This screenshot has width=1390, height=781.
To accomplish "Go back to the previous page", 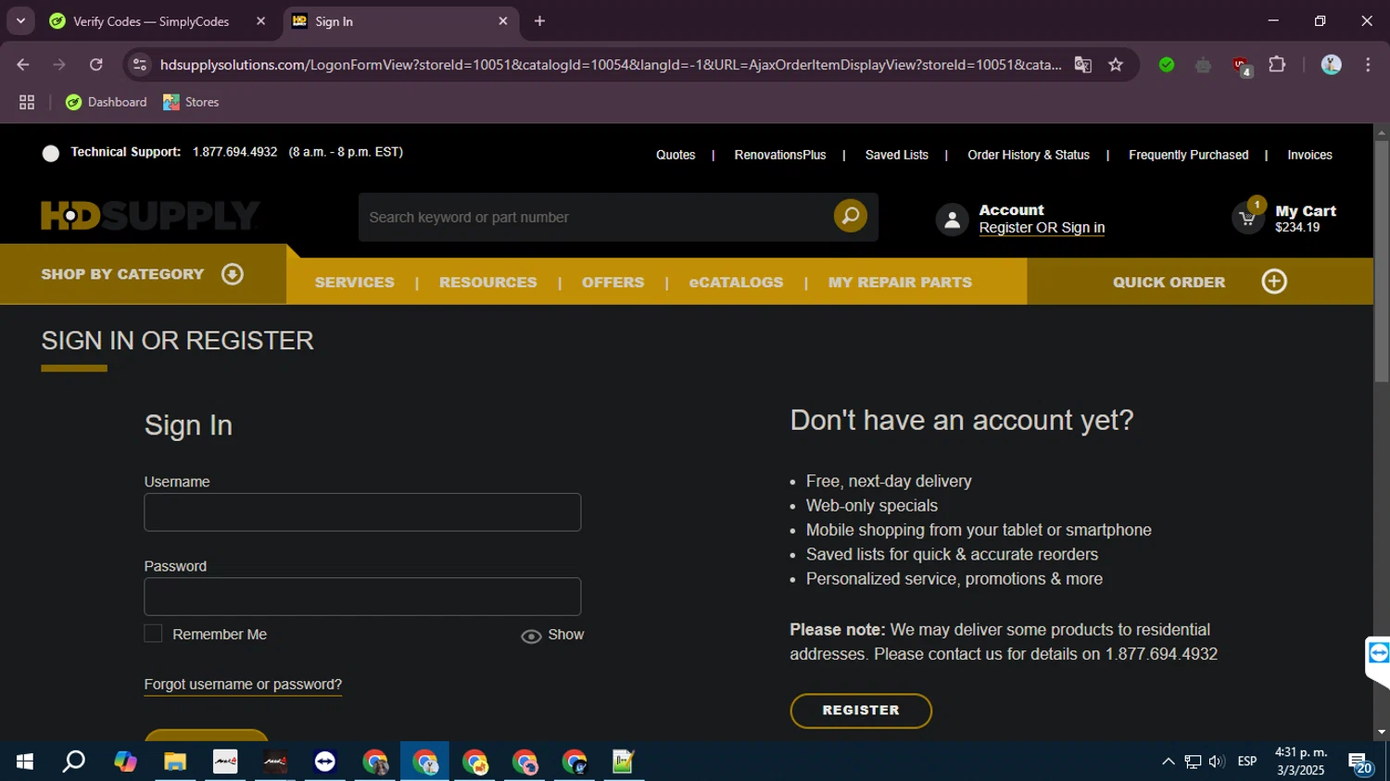I will (23, 65).
